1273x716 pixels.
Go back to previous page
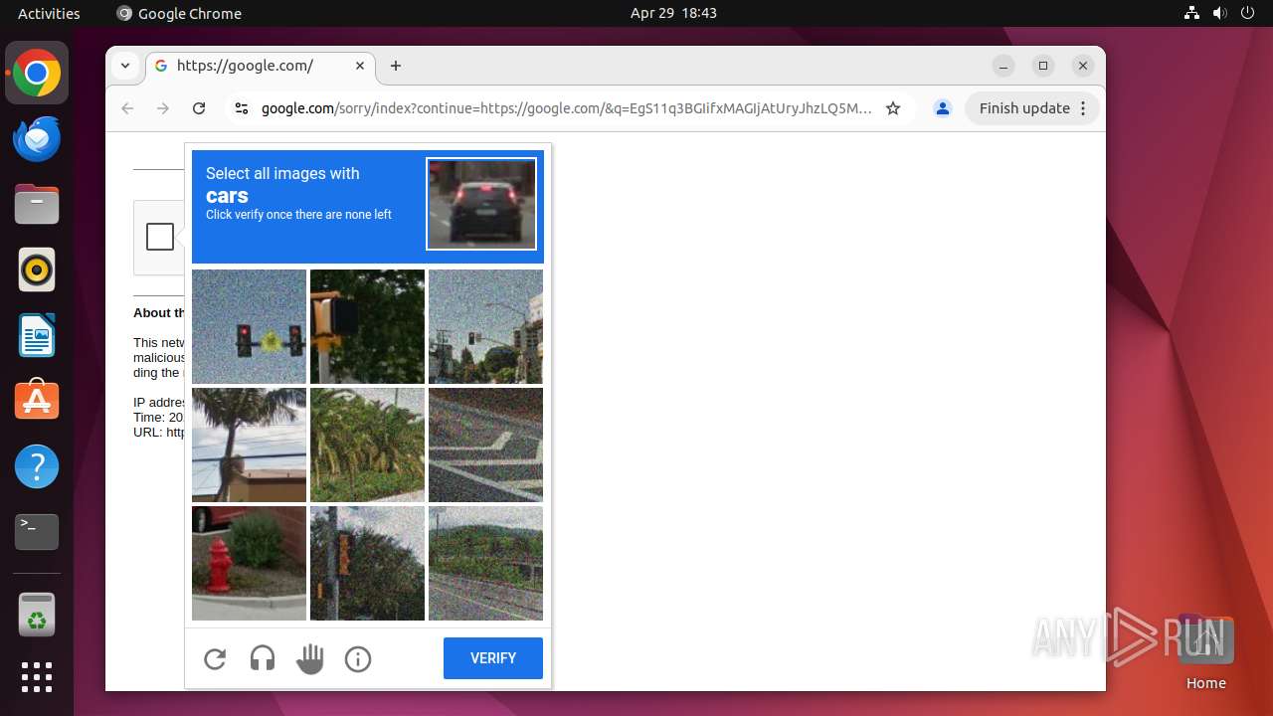(x=127, y=108)
